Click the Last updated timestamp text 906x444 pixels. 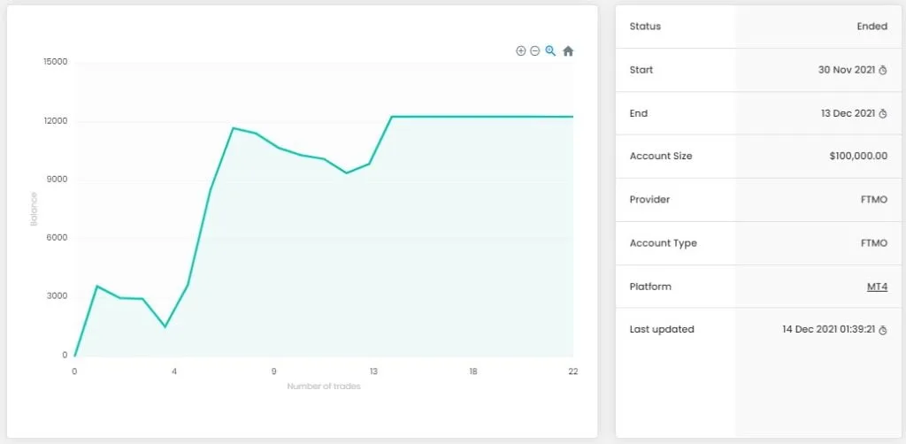coord(831,330)
